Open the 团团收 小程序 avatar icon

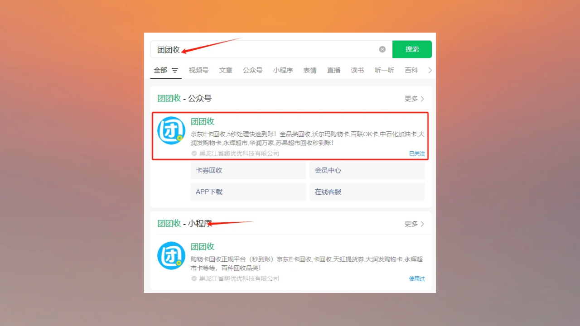(x=171, y=255)
